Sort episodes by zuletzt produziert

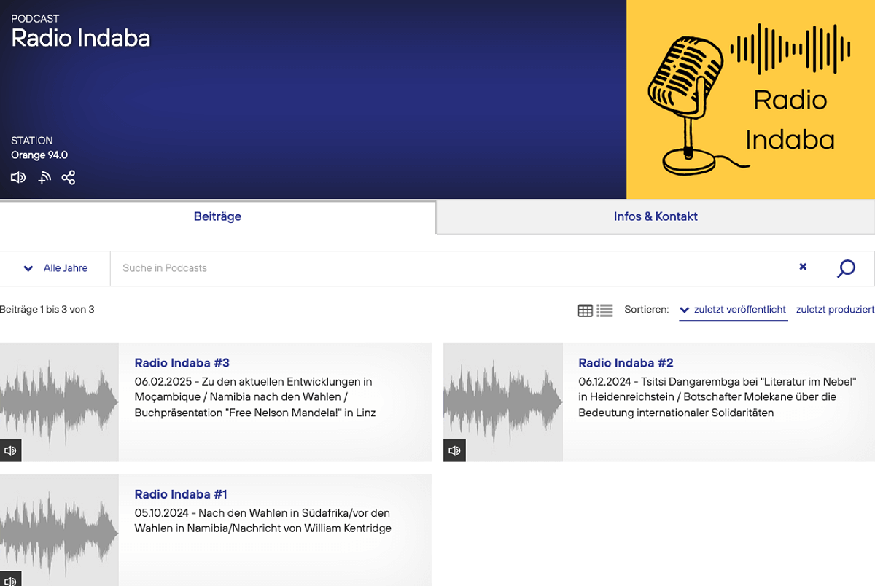[x=834, y=309]
